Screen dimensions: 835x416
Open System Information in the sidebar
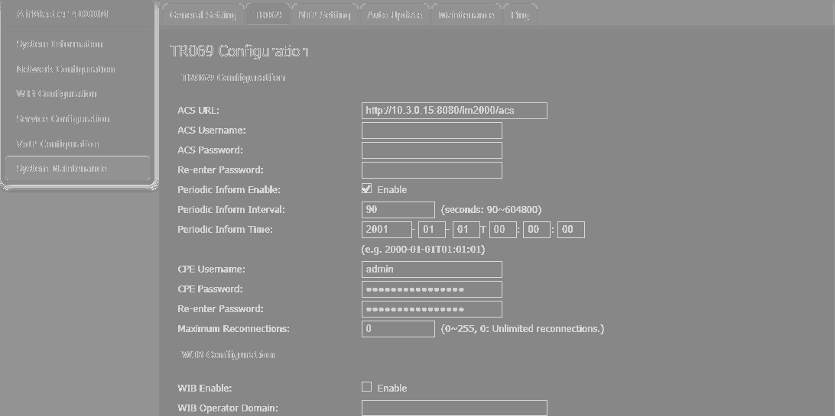(60, 44)
